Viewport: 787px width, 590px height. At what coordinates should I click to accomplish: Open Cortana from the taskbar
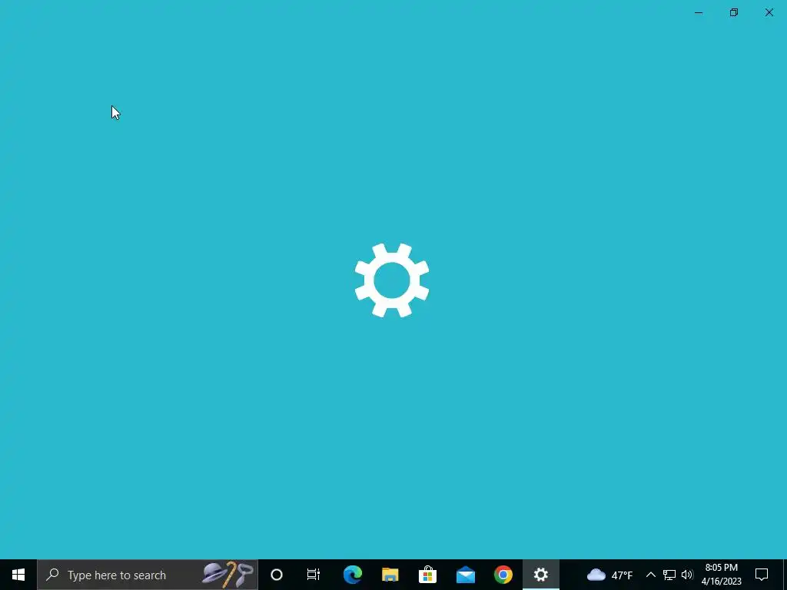click(277, 575)
